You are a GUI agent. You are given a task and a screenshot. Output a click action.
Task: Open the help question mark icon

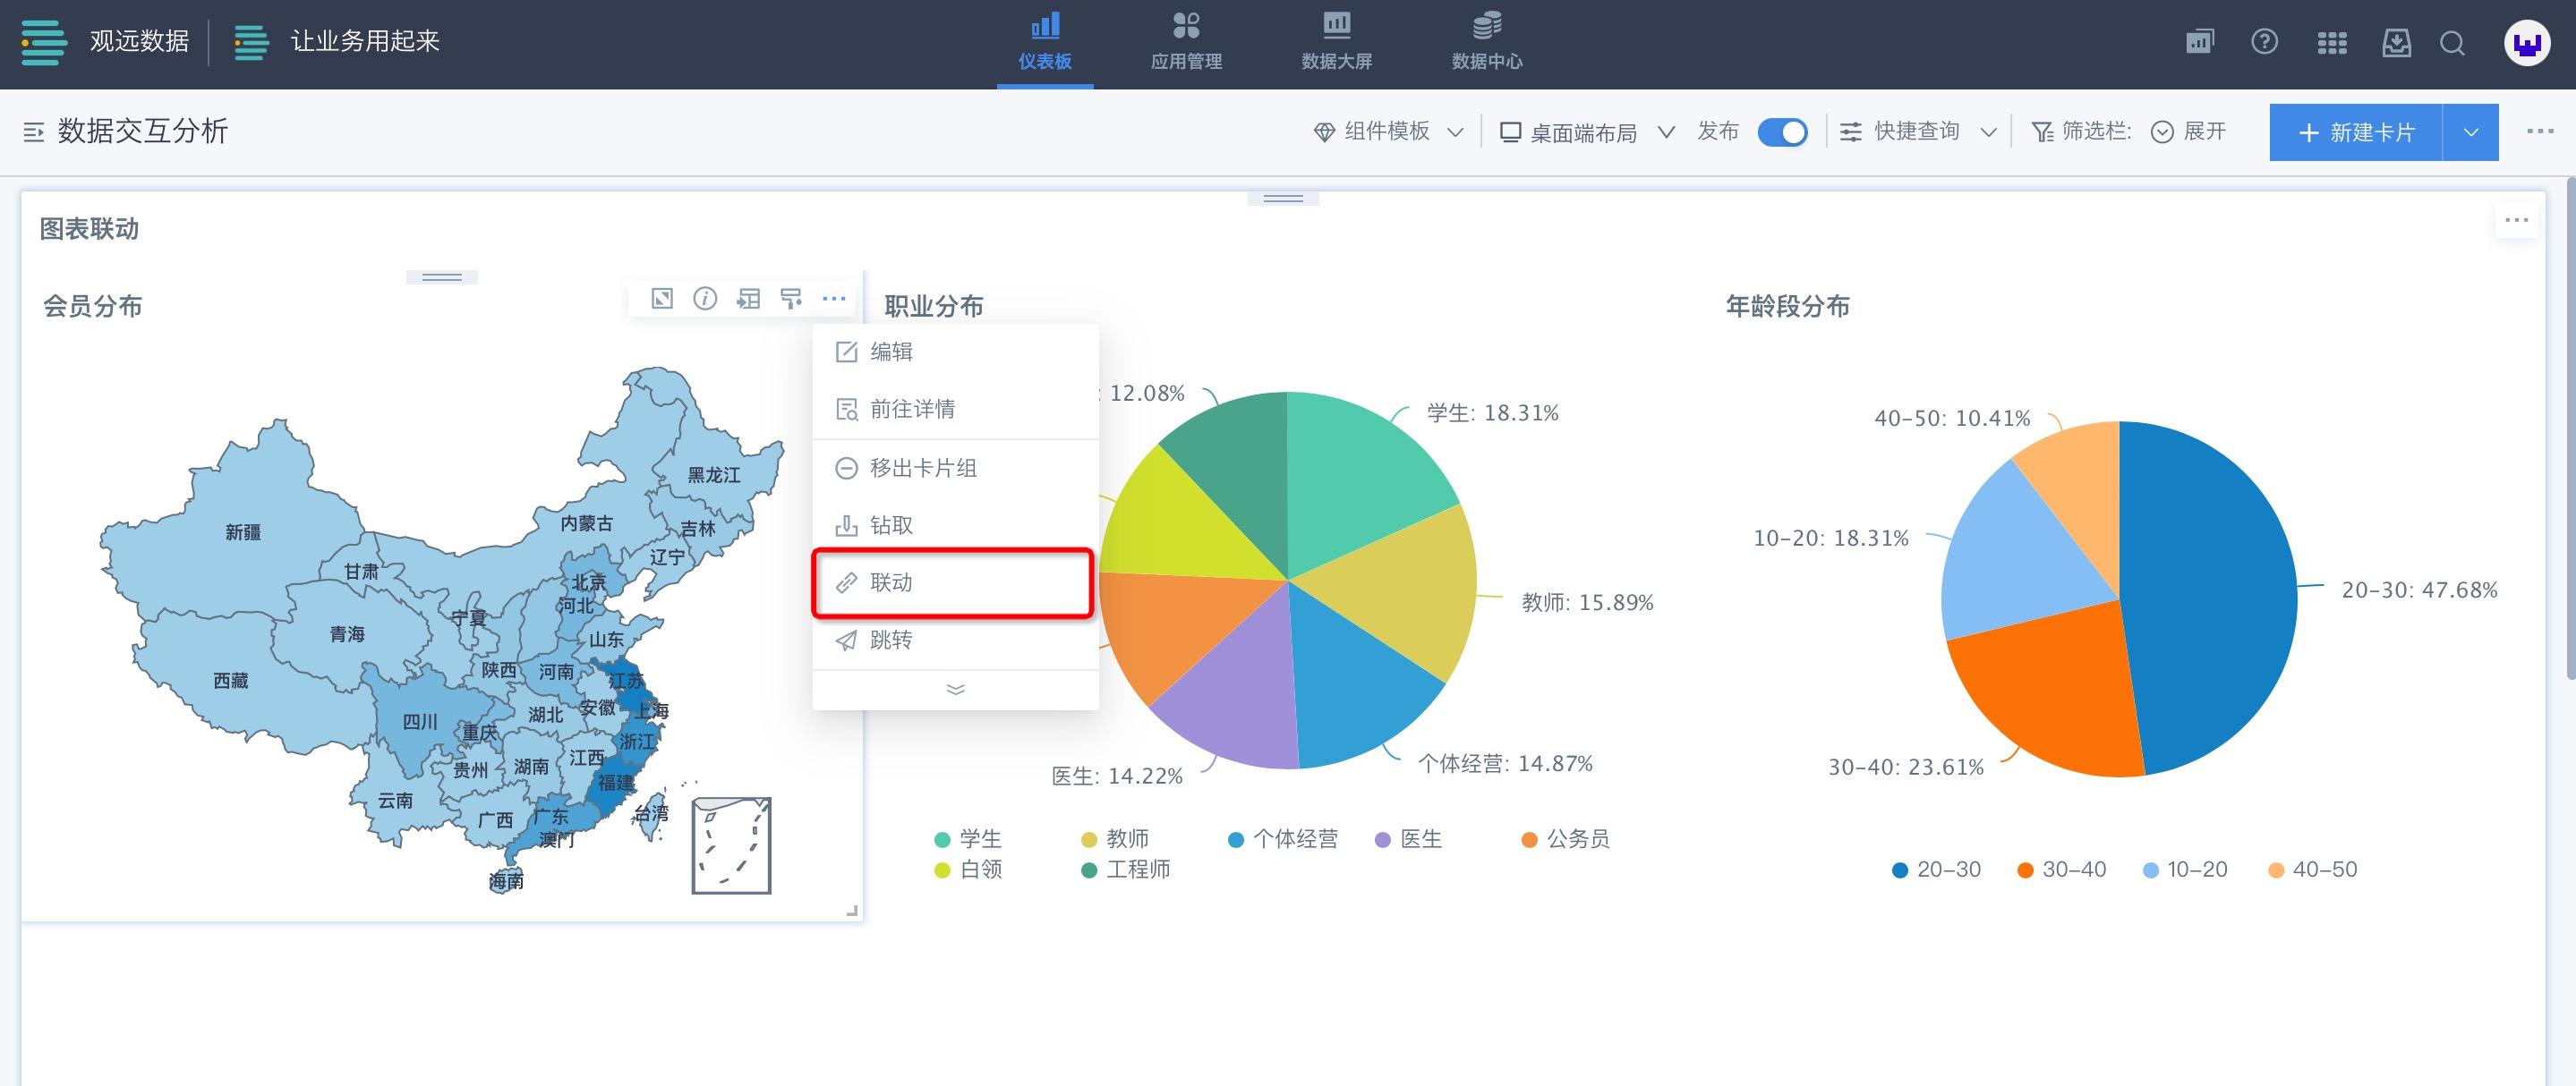[2264, 42]
